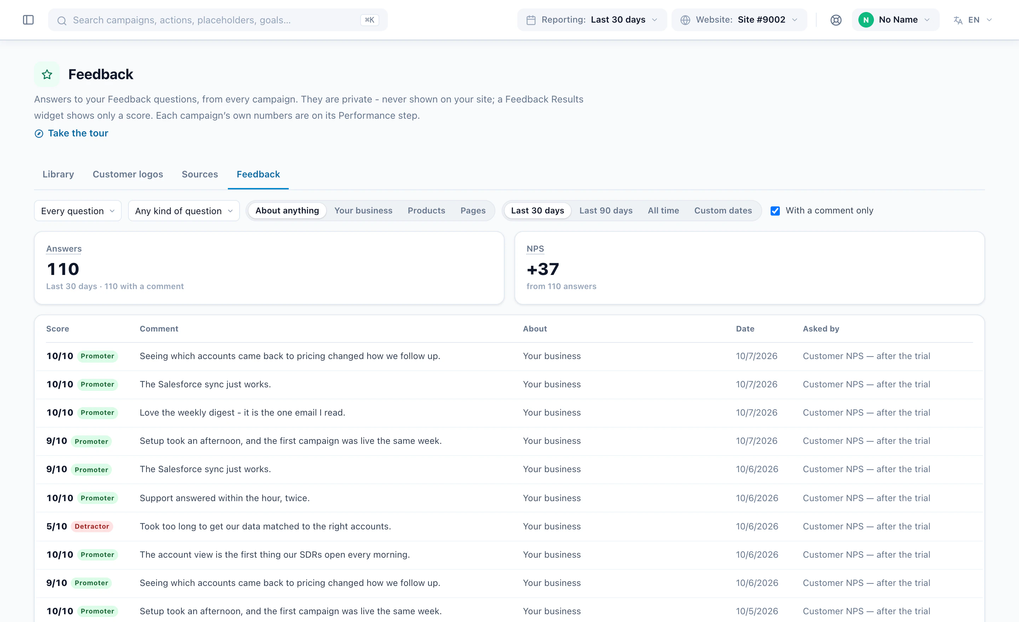Click the Date column header
The height and width of the screenshot is (622, 1019).
tap(745, 329)
